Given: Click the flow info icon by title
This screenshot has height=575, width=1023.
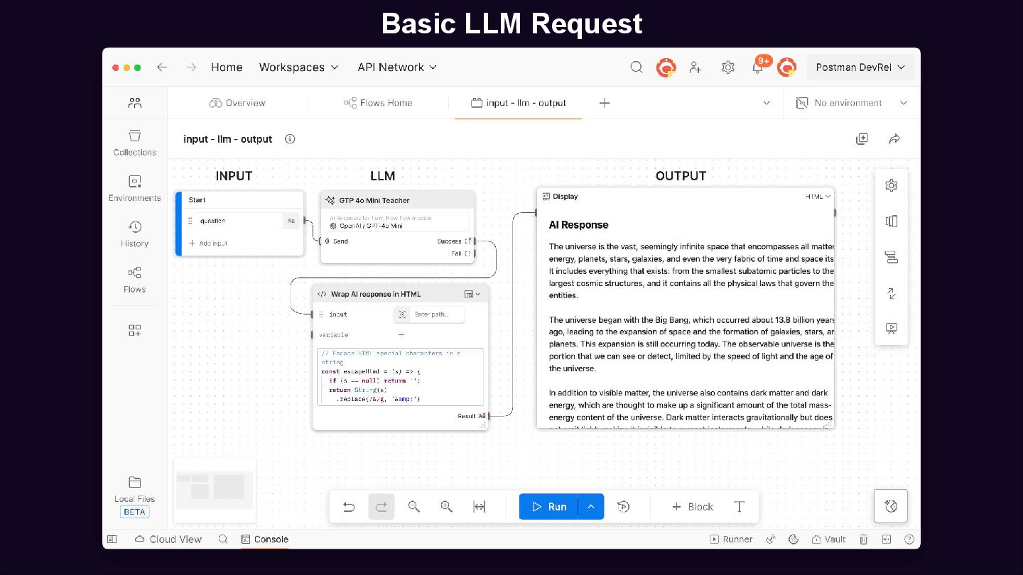Looking at the screenshot, I should 290,139.
